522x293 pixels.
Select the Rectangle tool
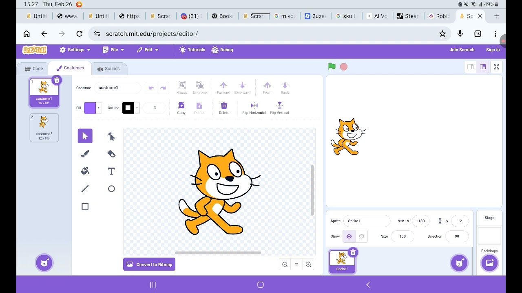85,206
